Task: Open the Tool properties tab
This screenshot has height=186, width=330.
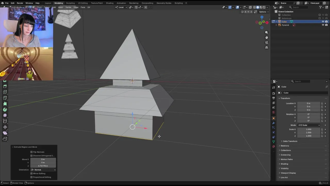Action: [x=274, y=87]
